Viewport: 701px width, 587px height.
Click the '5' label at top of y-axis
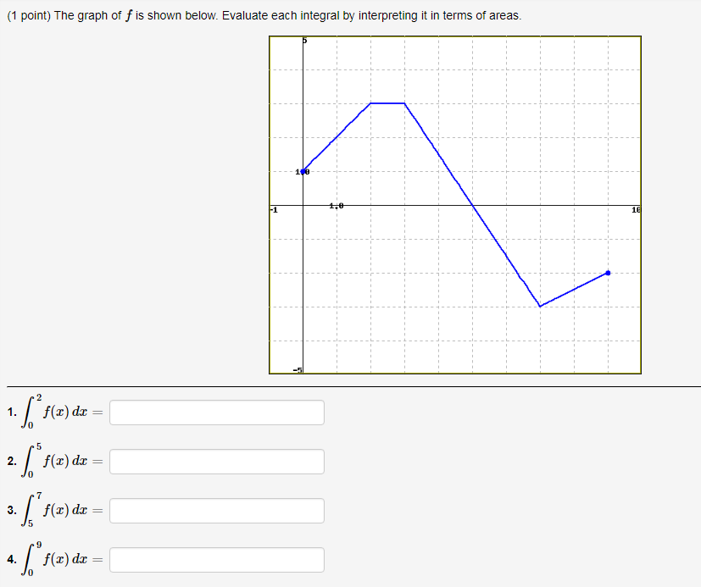305,41
